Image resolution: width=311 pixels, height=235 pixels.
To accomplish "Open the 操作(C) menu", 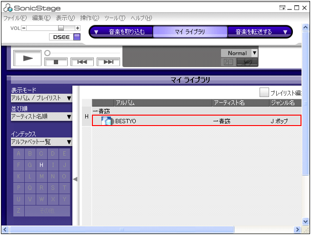I will [90, 18].
